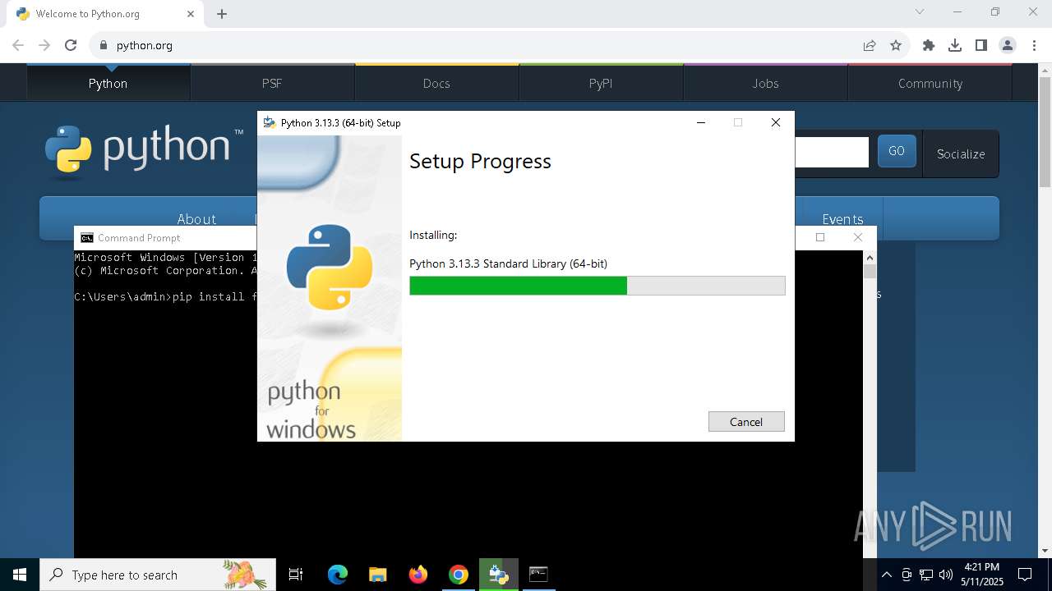Screen dimensions: 1052x591
Task: Open a new Chrome tab
Action: tap(222, 14)
